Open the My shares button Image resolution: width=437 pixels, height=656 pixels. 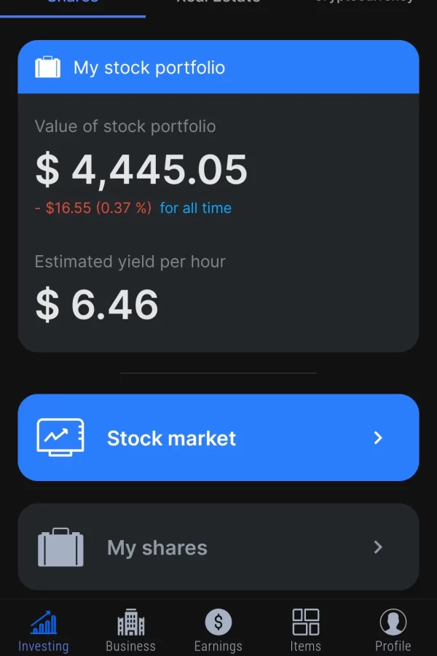click(219, 547)
